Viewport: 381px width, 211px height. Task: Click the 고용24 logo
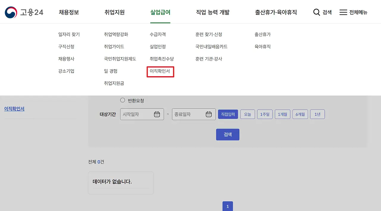coord(24,12)
